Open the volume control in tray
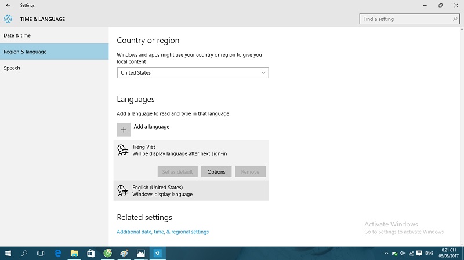This screenshot has height=260, width=464. 403,253
